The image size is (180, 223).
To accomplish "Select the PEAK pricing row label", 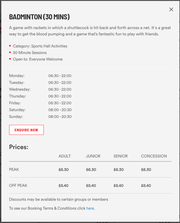I will click(14, 169).
